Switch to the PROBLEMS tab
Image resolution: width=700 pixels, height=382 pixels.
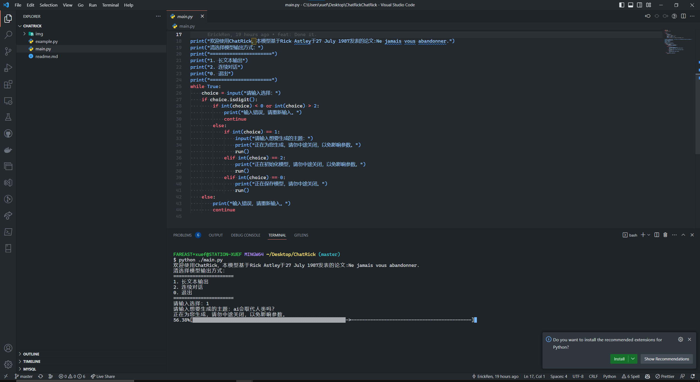182,235
